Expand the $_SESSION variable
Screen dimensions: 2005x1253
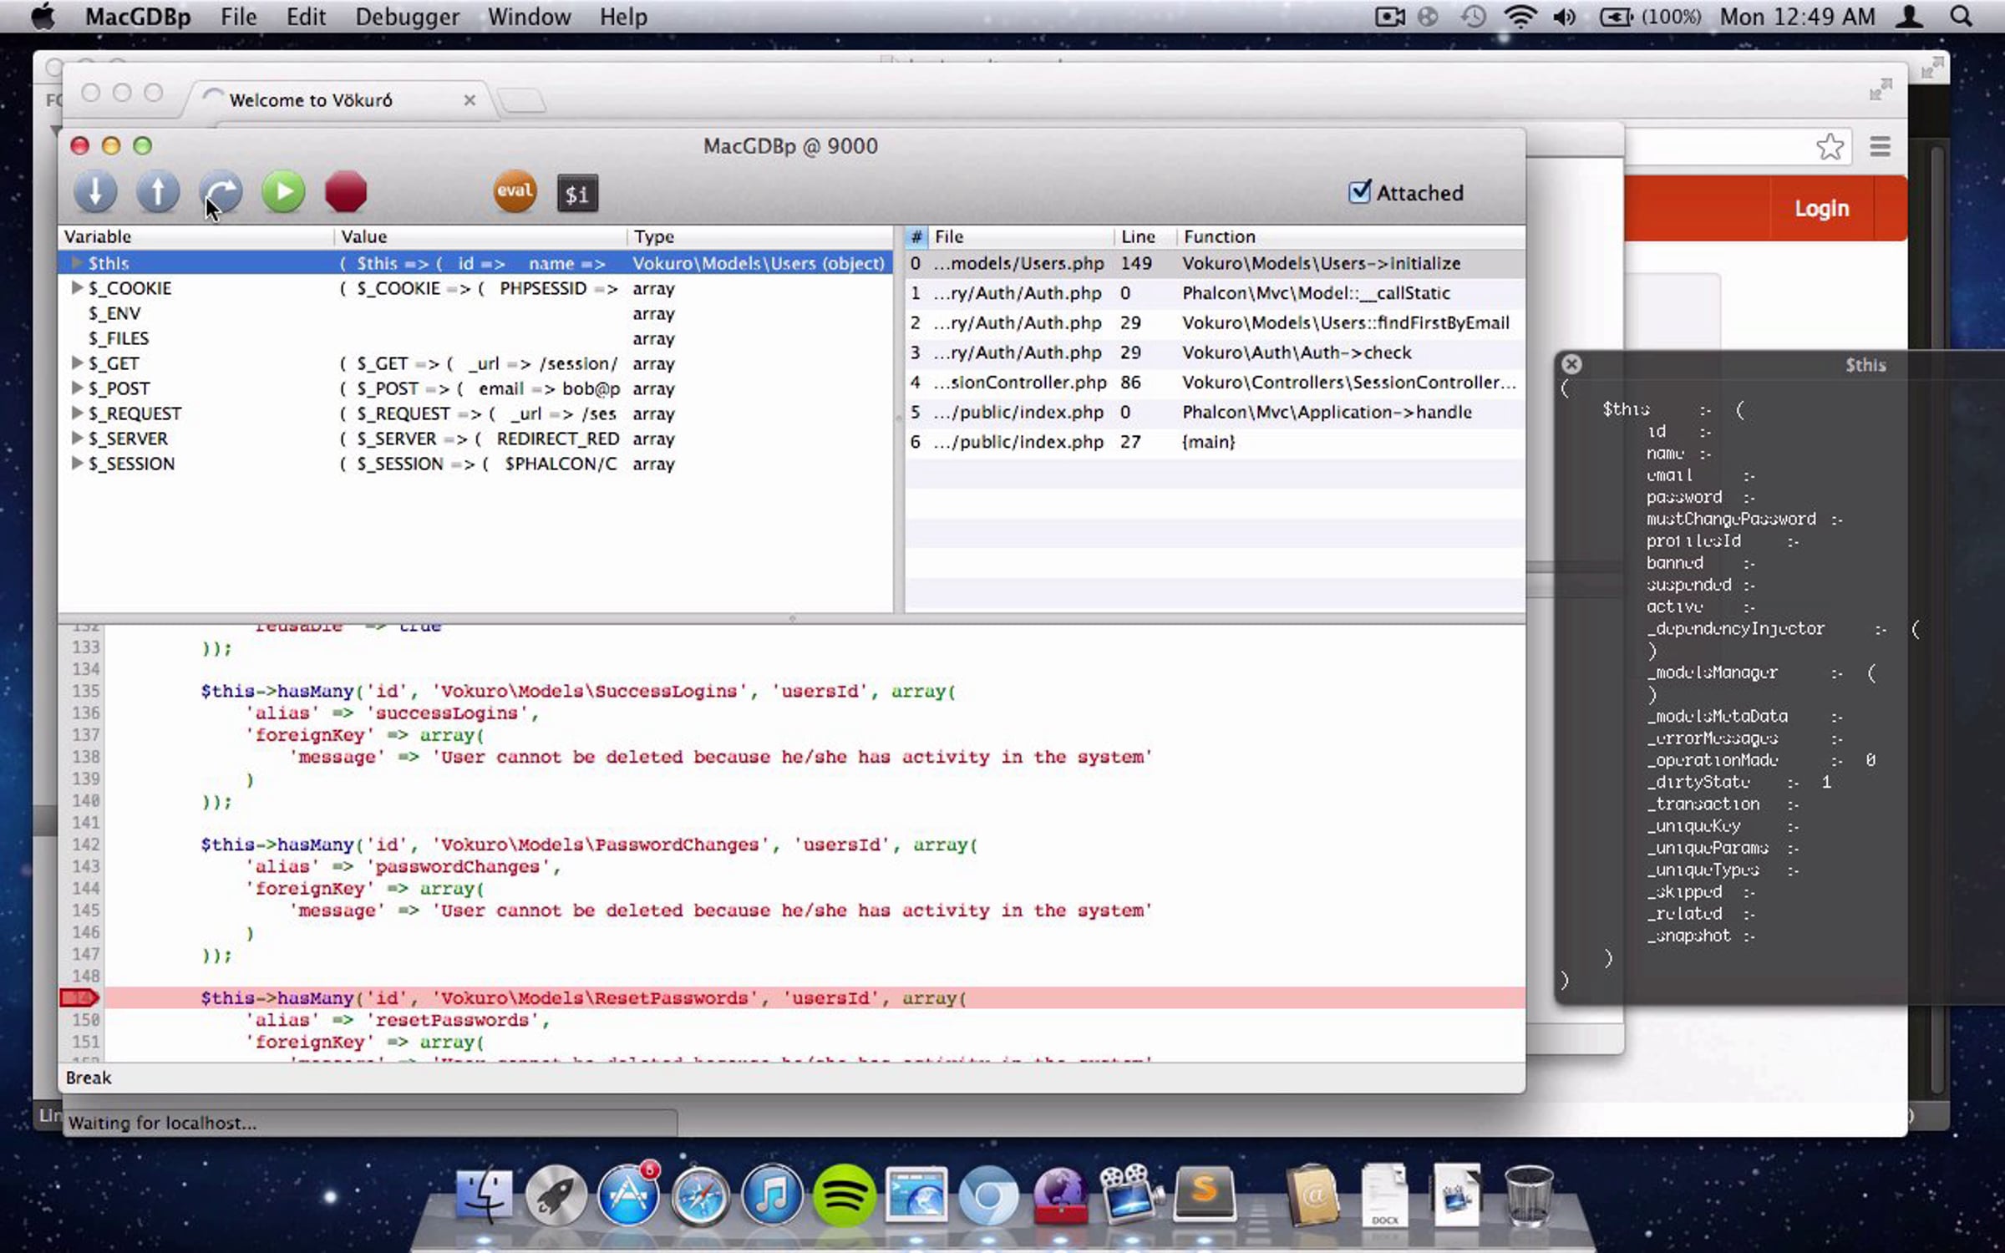pyautogui.click(x=76, y=464)
